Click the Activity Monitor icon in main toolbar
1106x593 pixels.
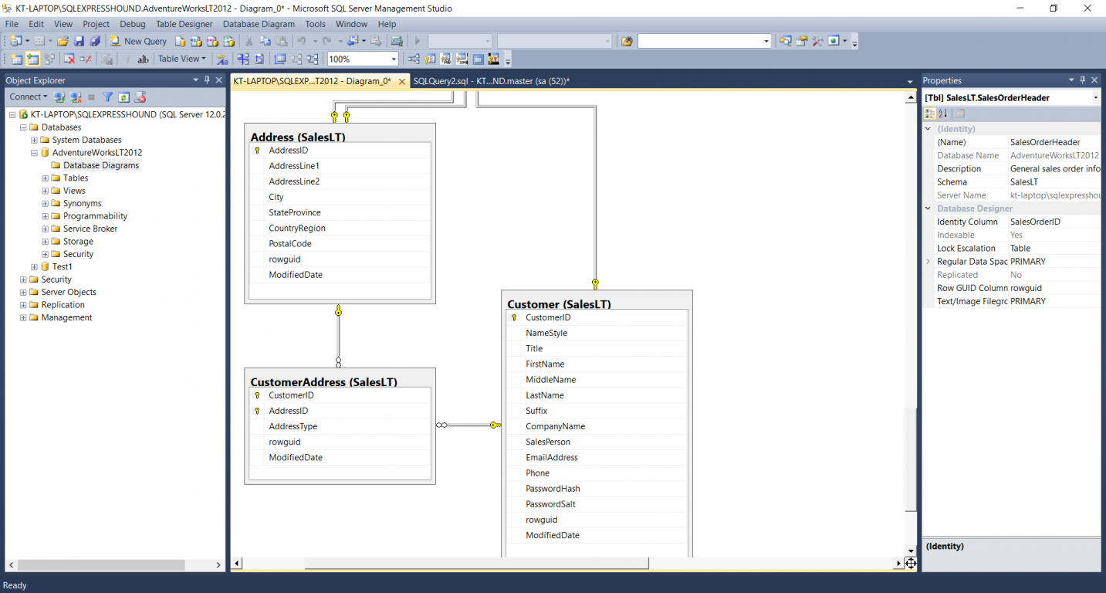coord(397,41)
